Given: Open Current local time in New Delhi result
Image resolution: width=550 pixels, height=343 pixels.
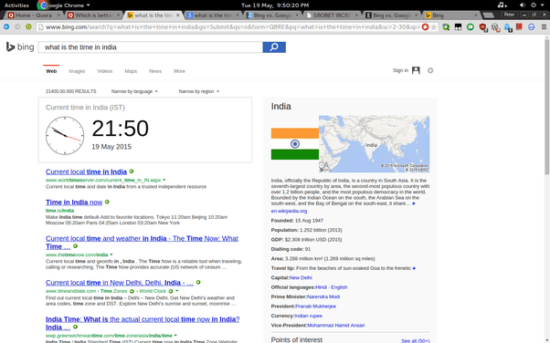Looking at the screenshot, I should [x=120, y=283].
